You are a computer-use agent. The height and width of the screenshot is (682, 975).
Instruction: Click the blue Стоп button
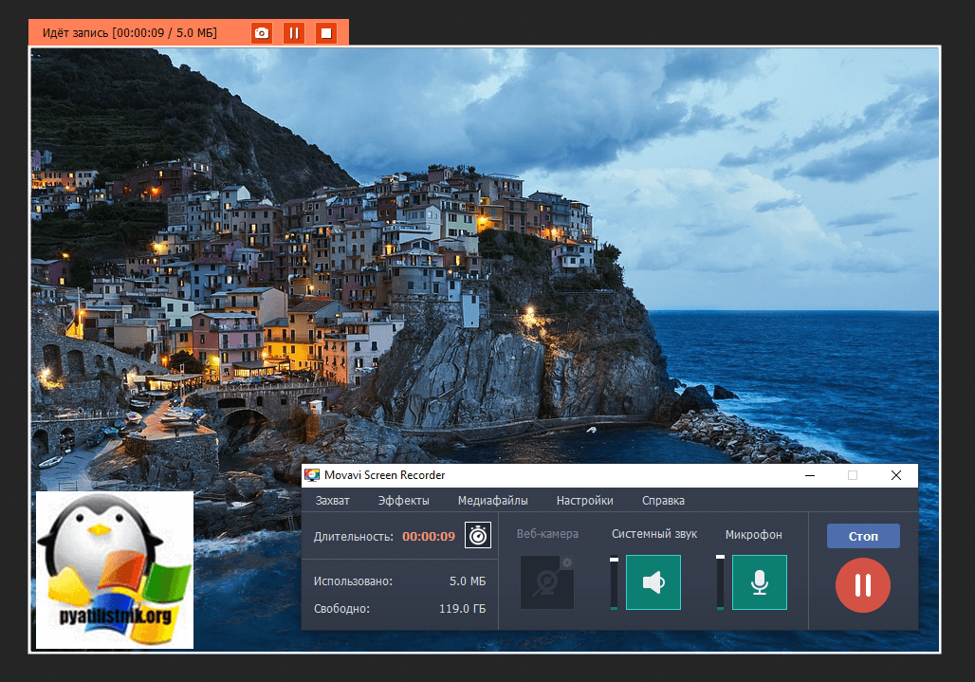tap(863, 536)
